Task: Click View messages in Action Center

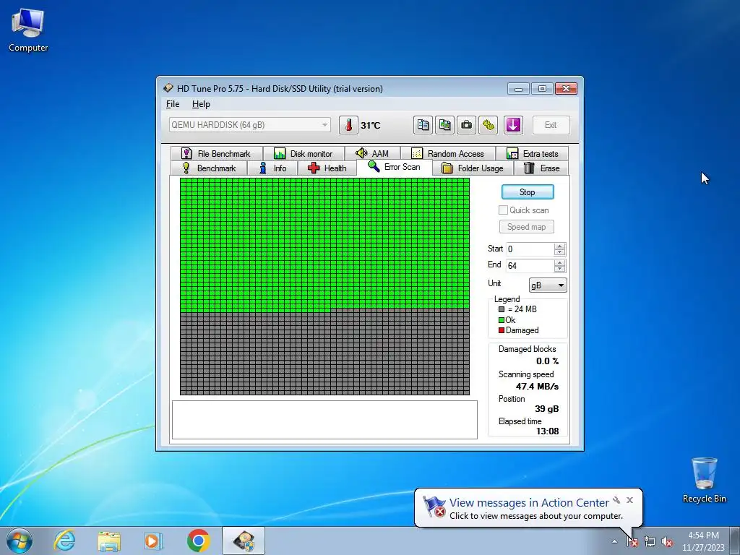Action: coord(529,503)
